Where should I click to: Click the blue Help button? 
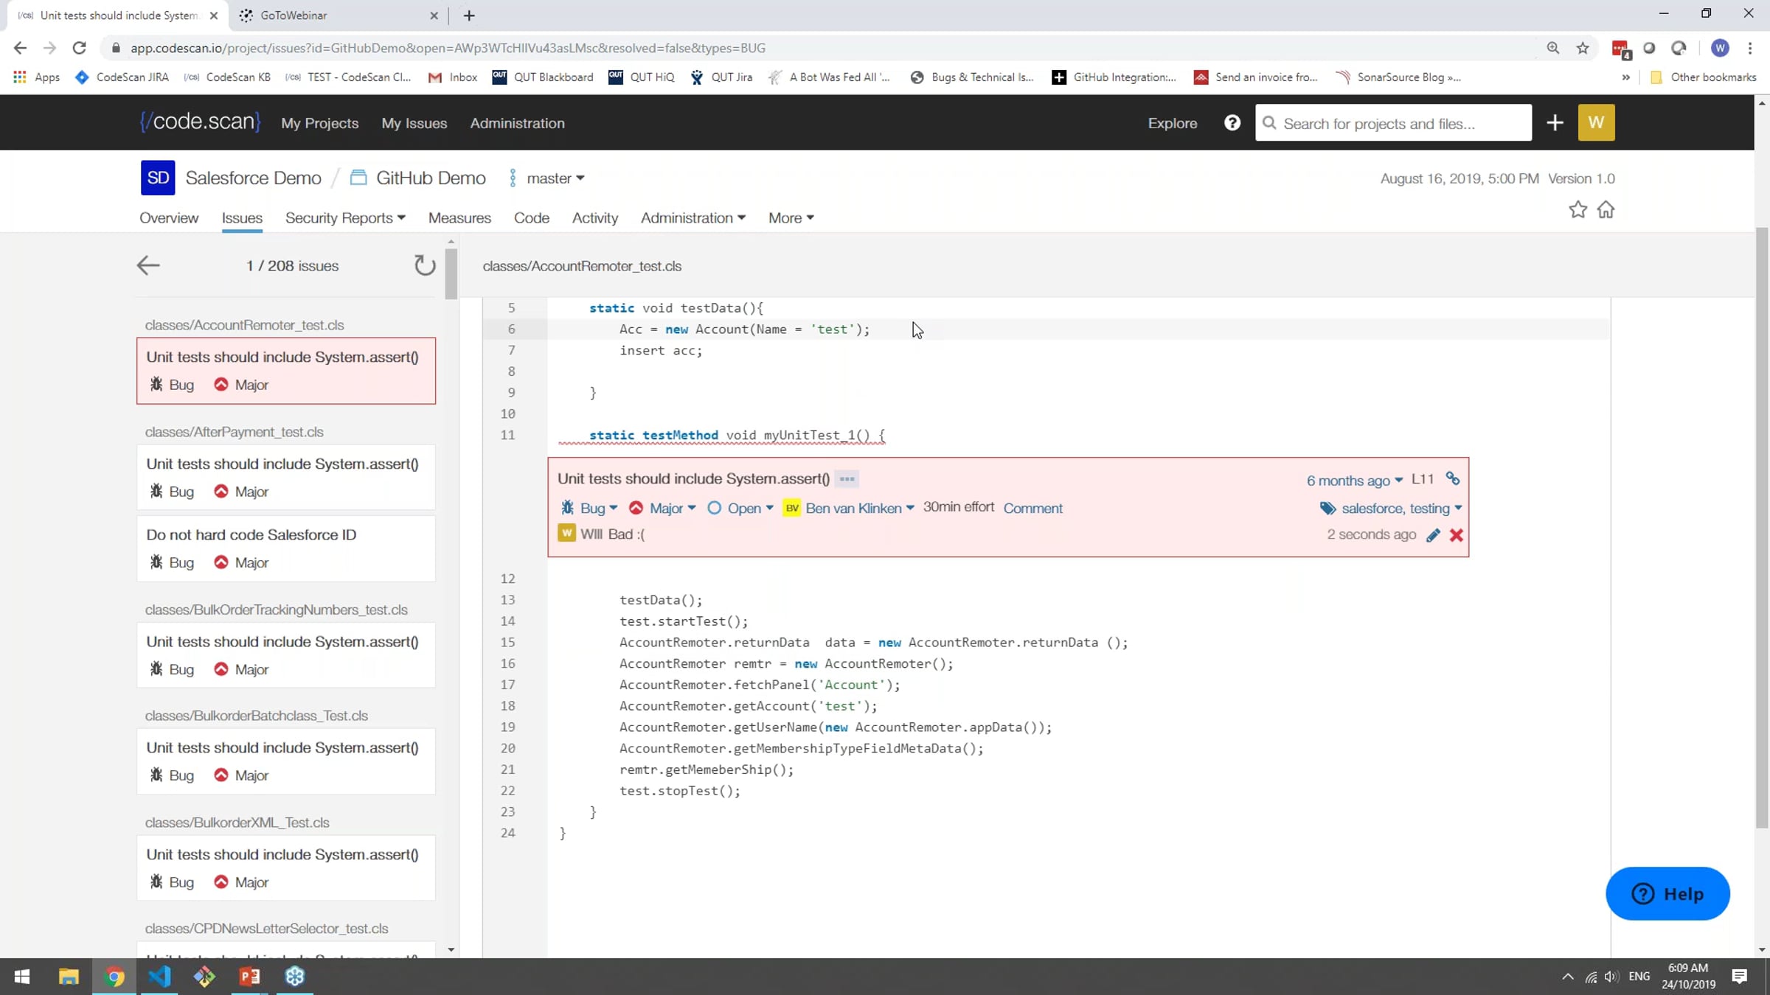[x=1667, y=893]
